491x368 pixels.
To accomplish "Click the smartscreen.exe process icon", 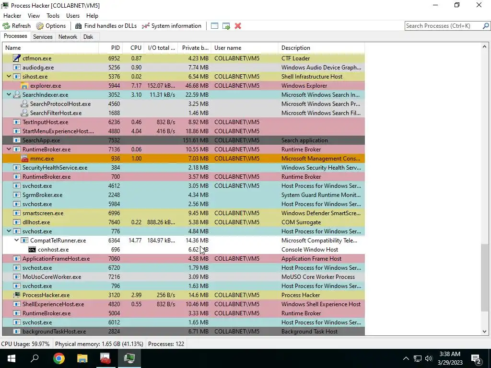I will coord(17,213).
